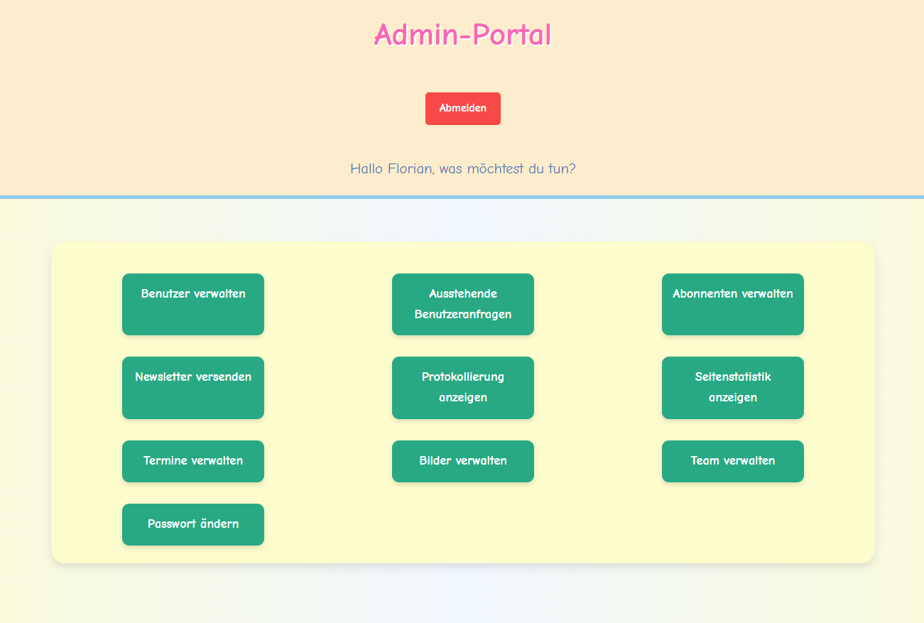This screenshot has width=924, height=623.
Task: Open Ausstehende Benutzeranfragen
Action: [463, 304]
